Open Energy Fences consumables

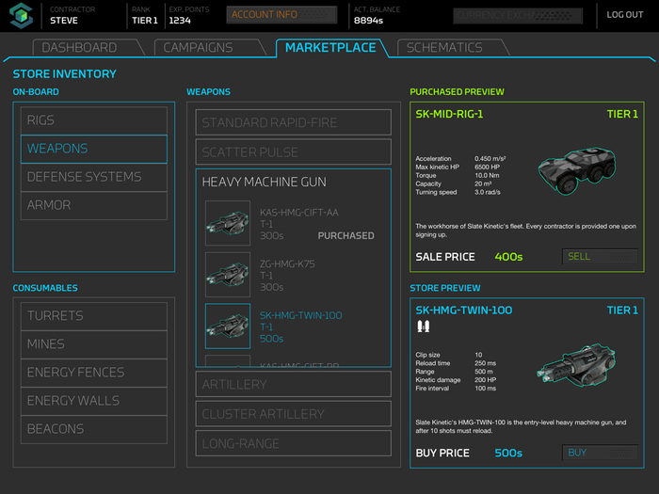click(x=94, y=373)
